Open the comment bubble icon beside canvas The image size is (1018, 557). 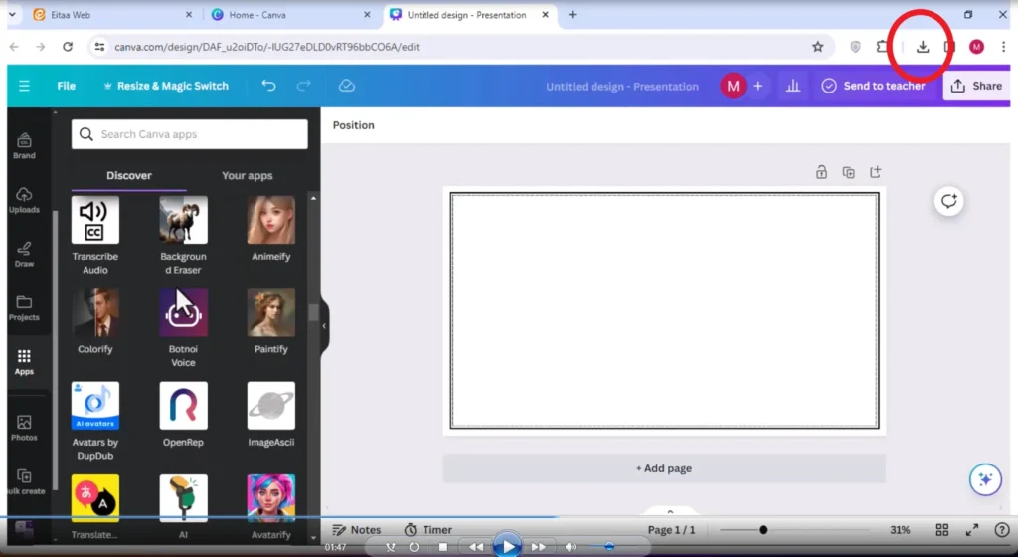948,201
